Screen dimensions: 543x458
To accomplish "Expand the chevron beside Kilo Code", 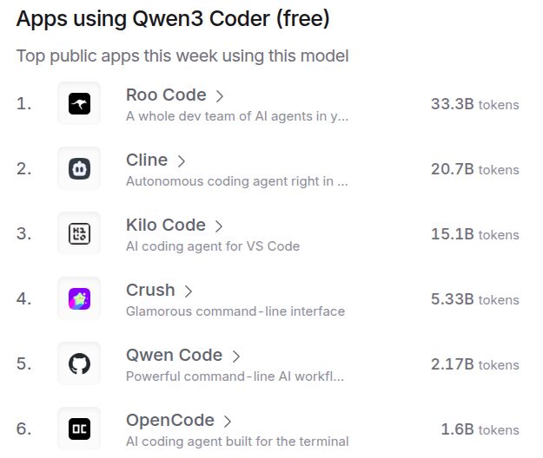I will (219, 226).
